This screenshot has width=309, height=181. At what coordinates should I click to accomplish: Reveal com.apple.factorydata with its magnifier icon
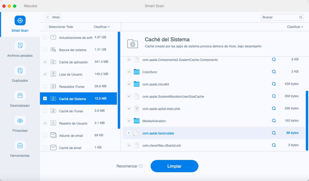tap(274, 133)
